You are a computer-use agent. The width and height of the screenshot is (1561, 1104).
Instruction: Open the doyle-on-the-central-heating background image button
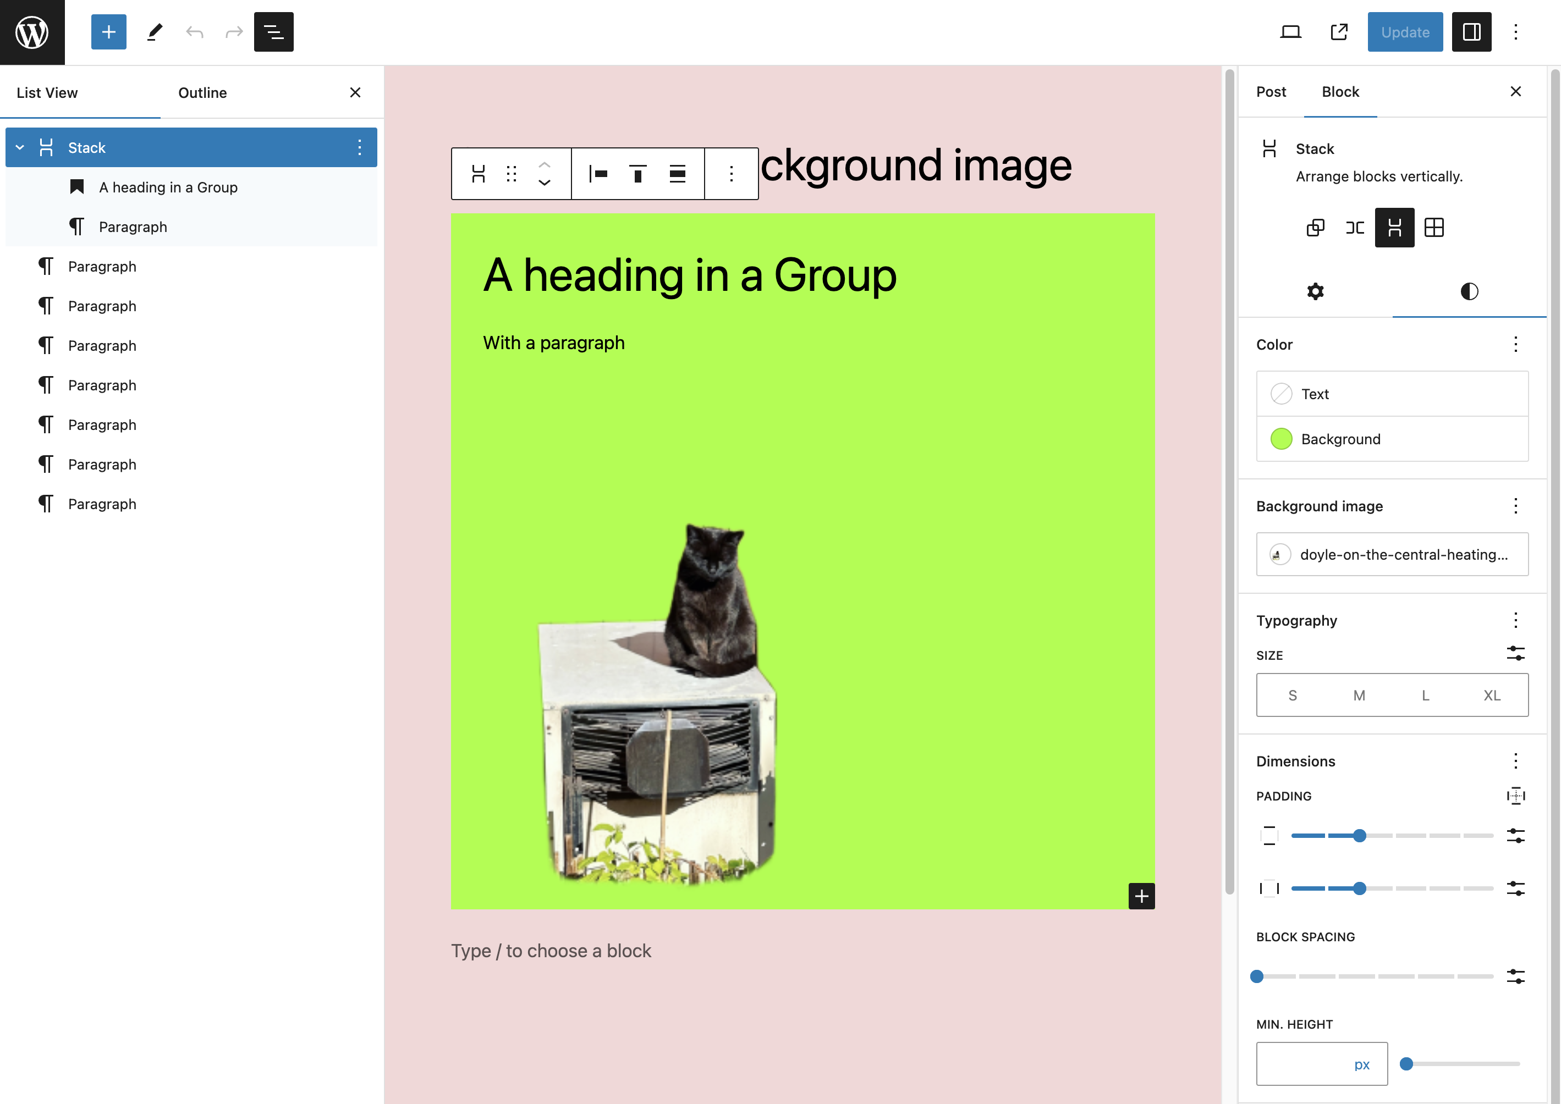pyautogui.click(x=1392, y=555)
